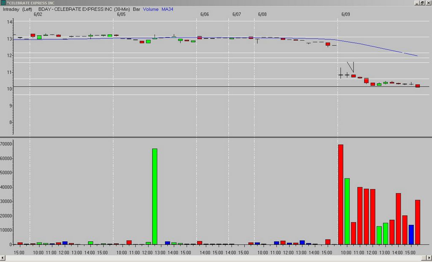This screenshot has width=432, height=262.
Task: Click the 6/02 date marker
Action: click(x=38, y=14)
